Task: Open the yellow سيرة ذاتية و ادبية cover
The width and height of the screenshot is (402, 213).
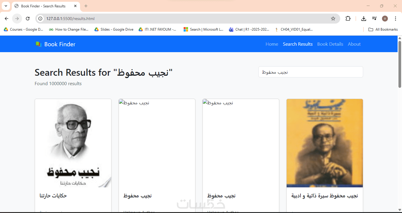Action: pyautogui.click(x=325, y=143)
